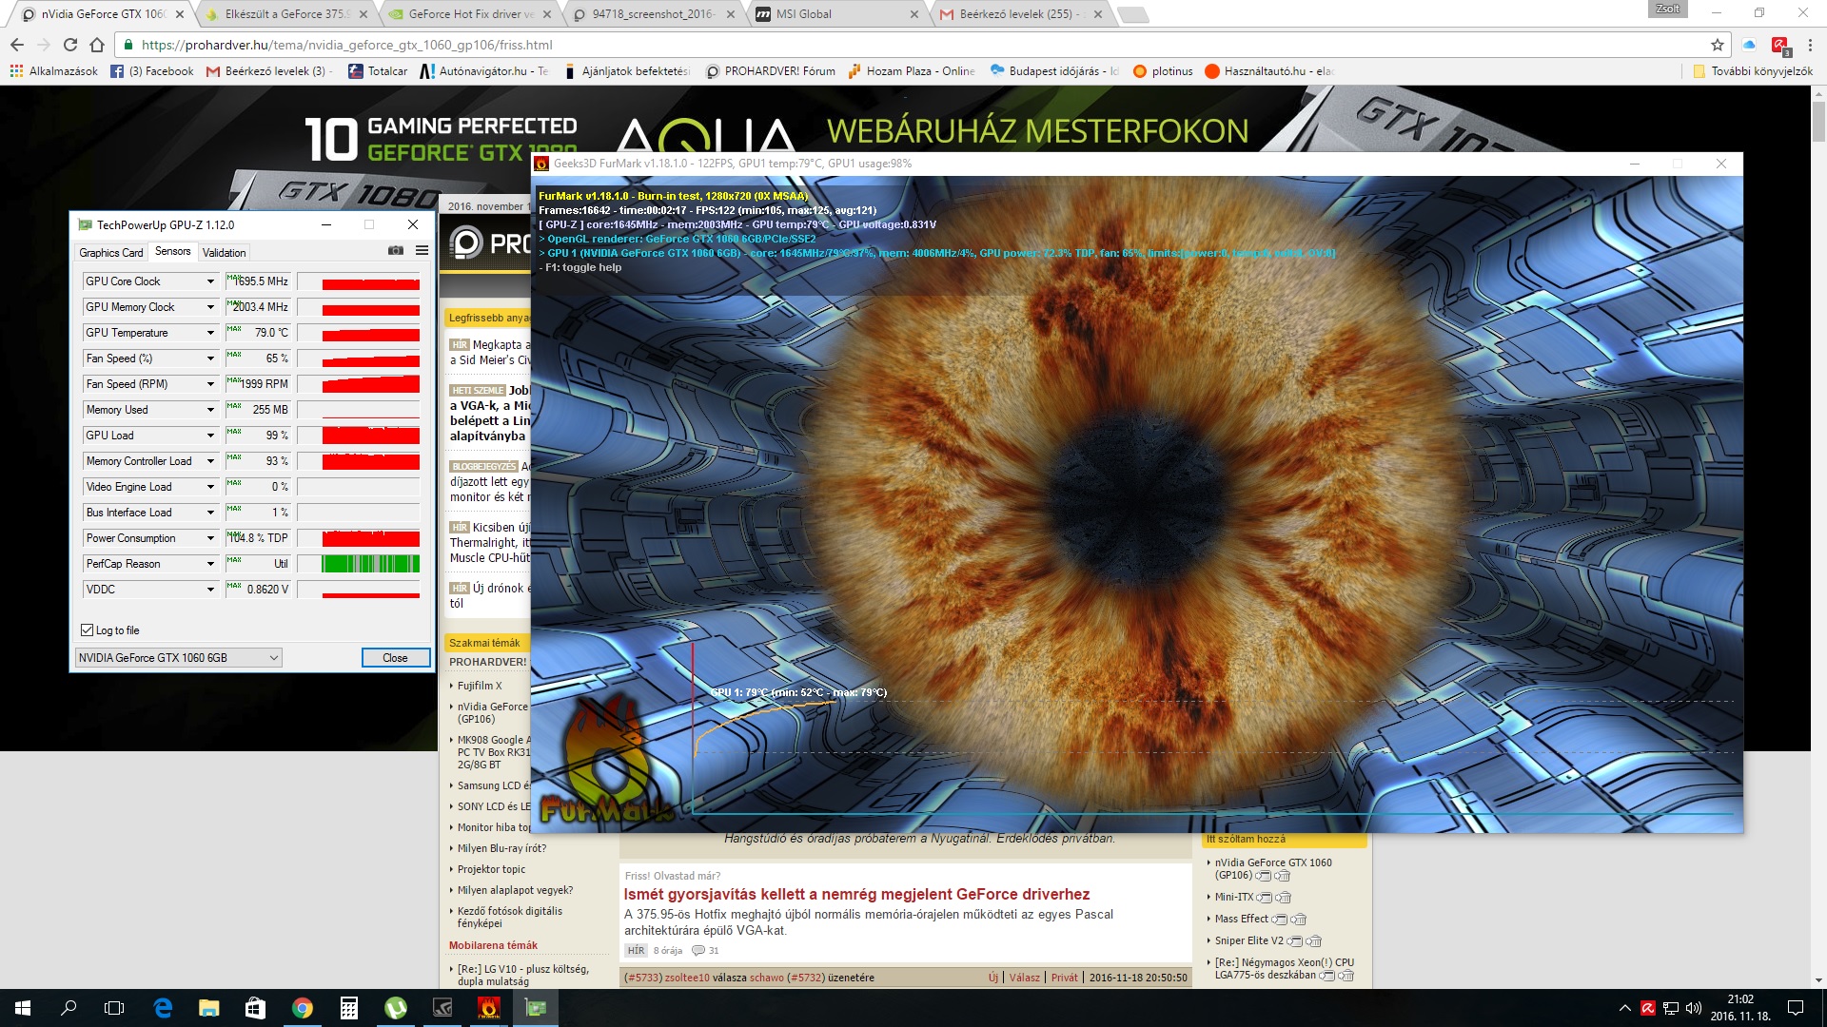Open the Totalcar bookmark
Viewport: 1827px width, 1027px height.
click(378, 71)
